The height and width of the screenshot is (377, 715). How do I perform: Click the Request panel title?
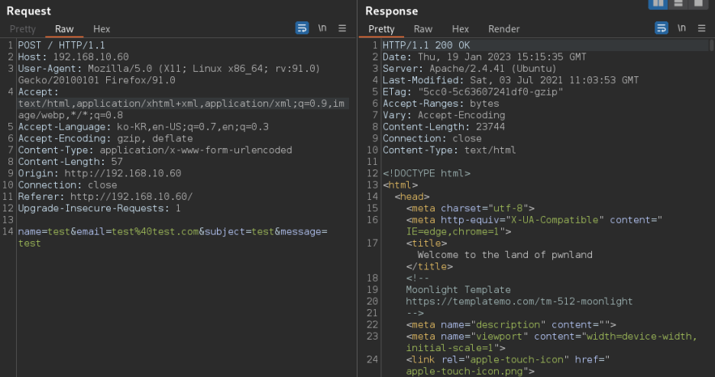tap(28, 11)
